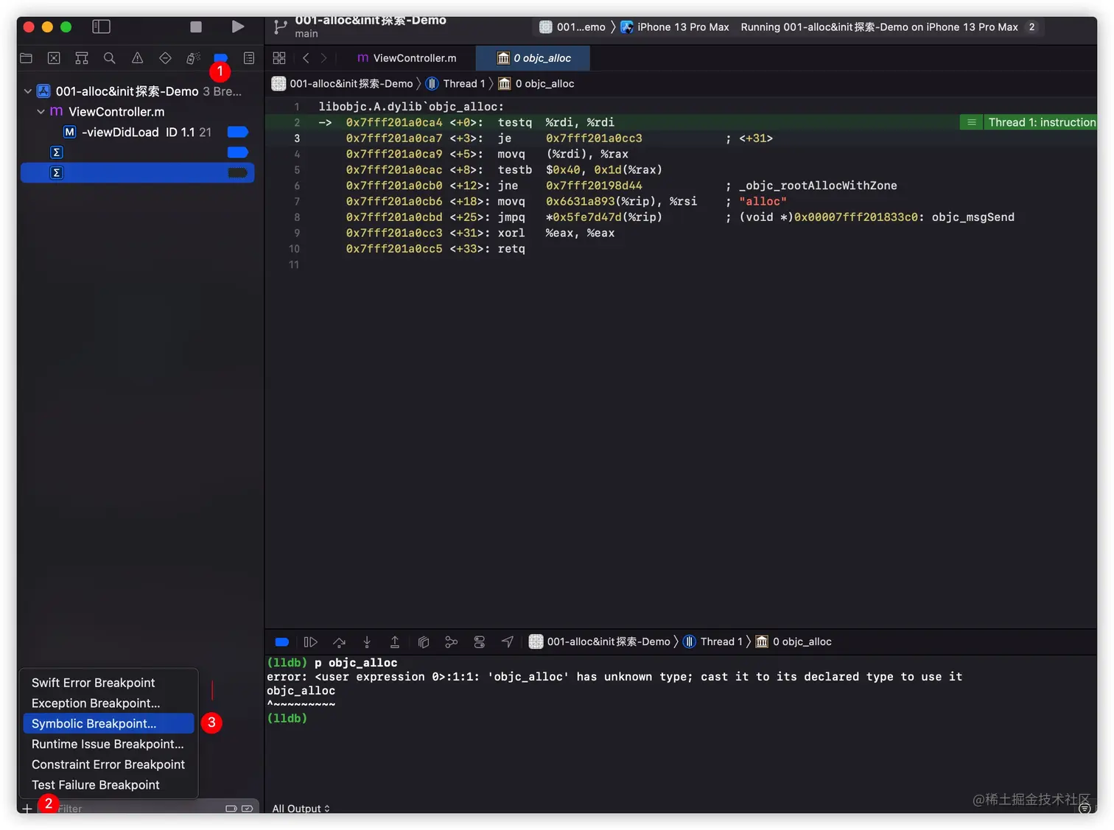Image resolution: width=1114 pixels, height=830 pixels.
Task: Click the add breakpoint plus button
Action: 27,809
